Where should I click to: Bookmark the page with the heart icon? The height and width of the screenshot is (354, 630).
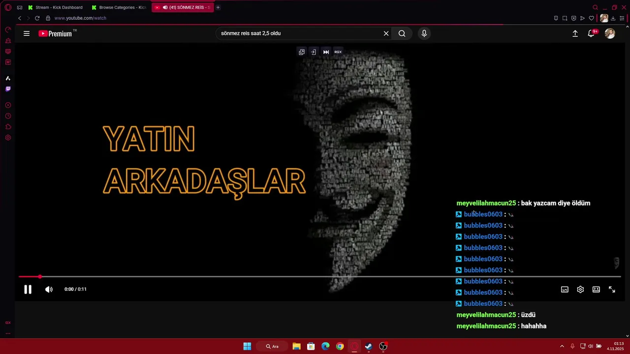click(x=591, y=18)
